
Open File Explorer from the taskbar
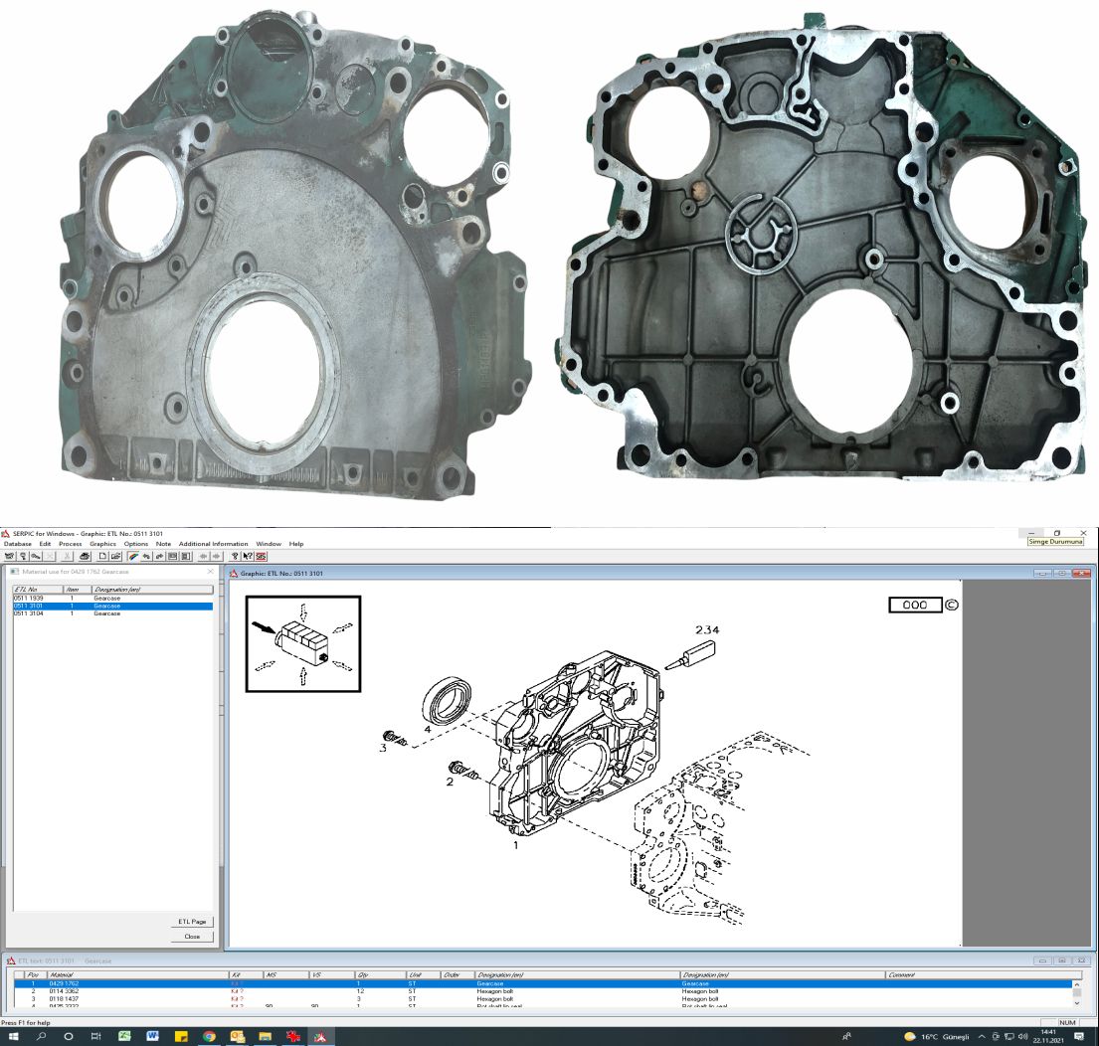coord(265,1036)
